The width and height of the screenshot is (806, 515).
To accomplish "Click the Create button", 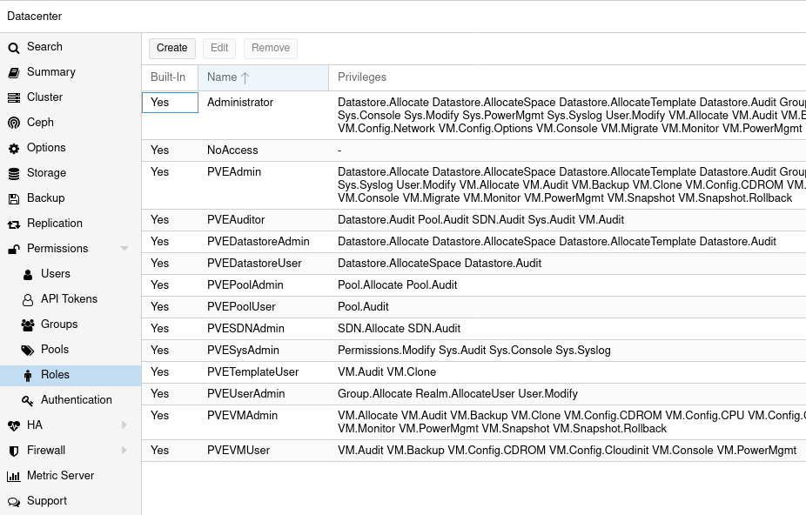I will (x=171, y=48).
